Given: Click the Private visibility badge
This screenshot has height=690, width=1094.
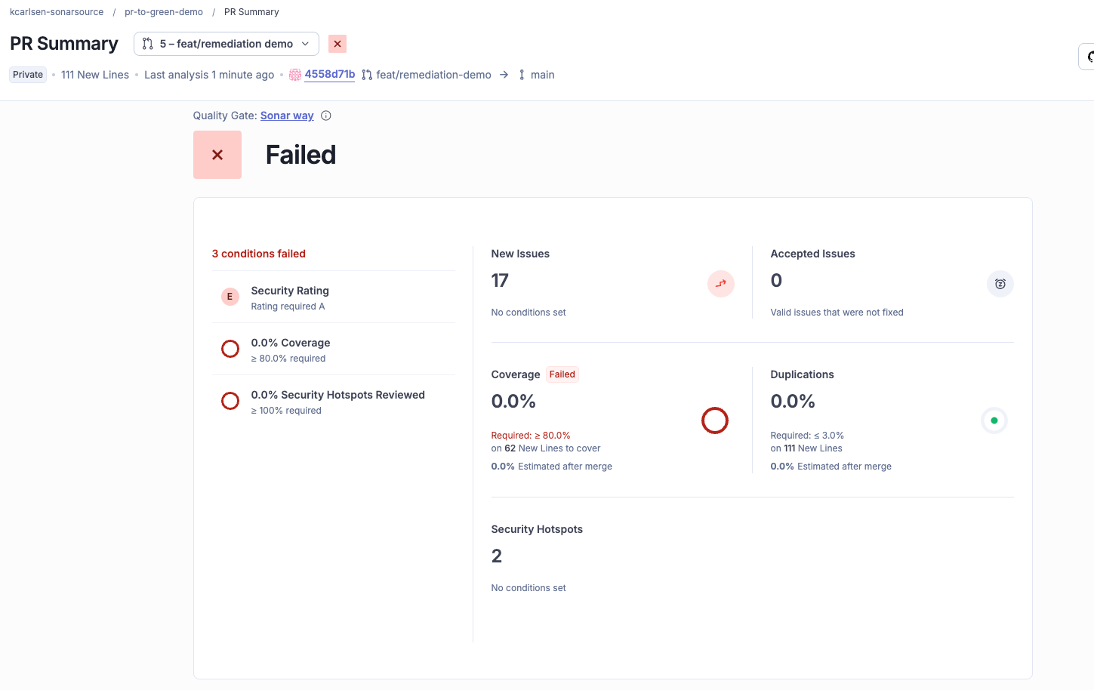Looking at the screenshot, I should tap(28, 75).
